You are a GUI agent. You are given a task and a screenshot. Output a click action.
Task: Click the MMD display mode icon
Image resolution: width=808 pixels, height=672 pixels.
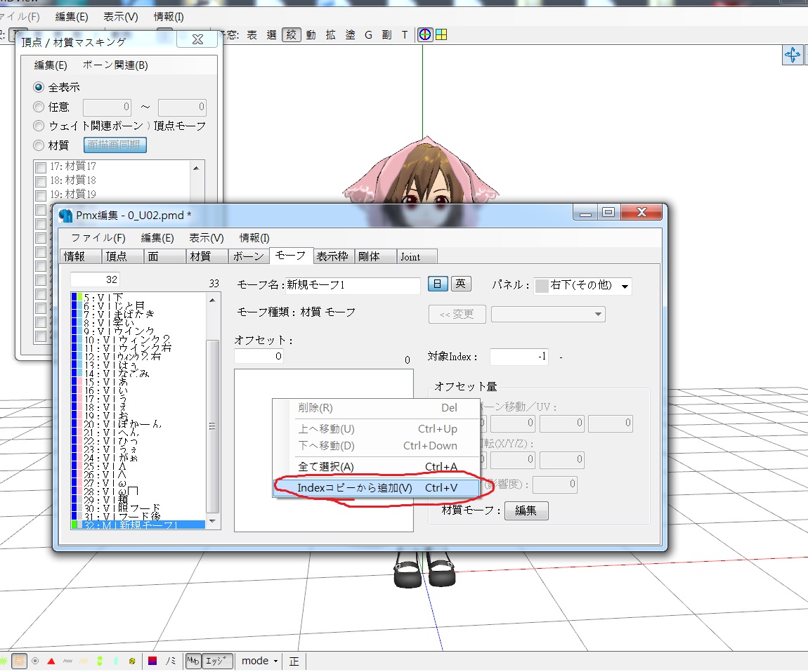(x=193, y=661)
